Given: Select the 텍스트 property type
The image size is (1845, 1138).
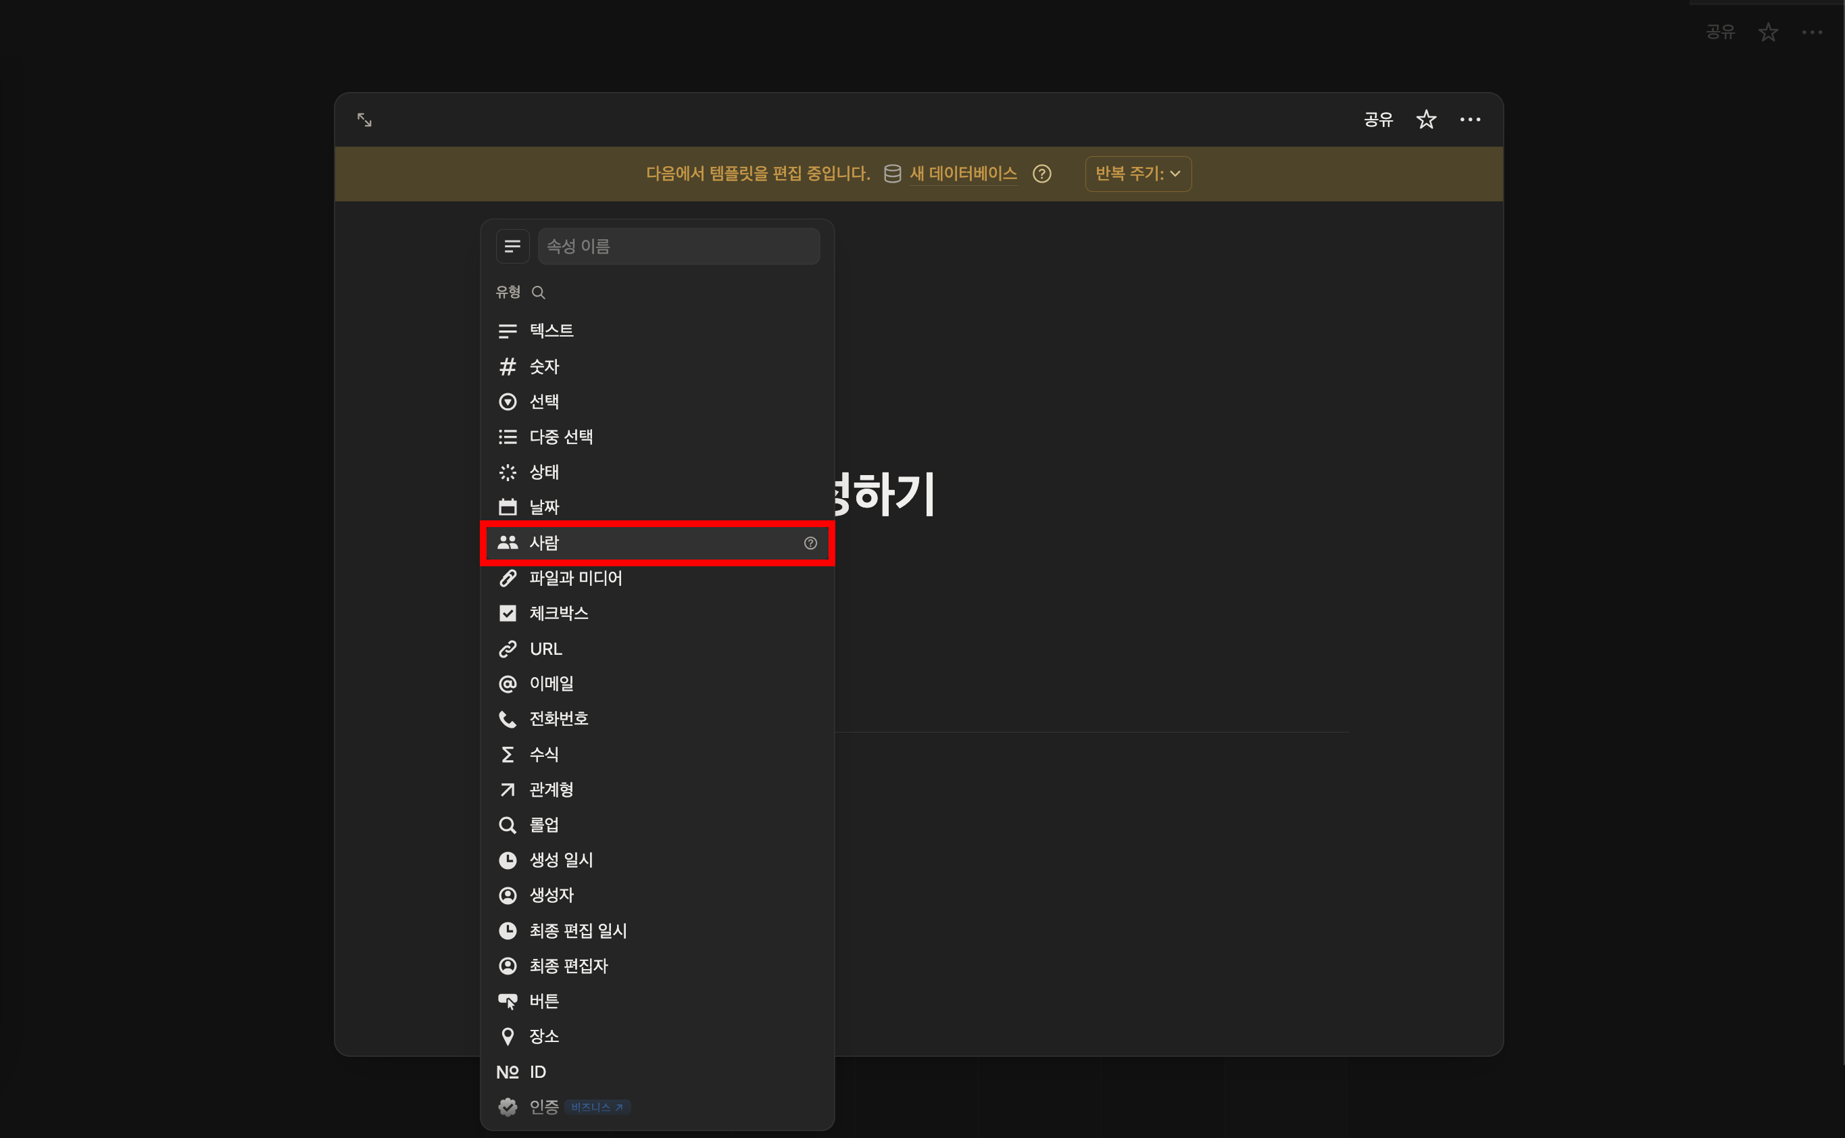Looking at the screenshot, I should [x=551, y=330].
